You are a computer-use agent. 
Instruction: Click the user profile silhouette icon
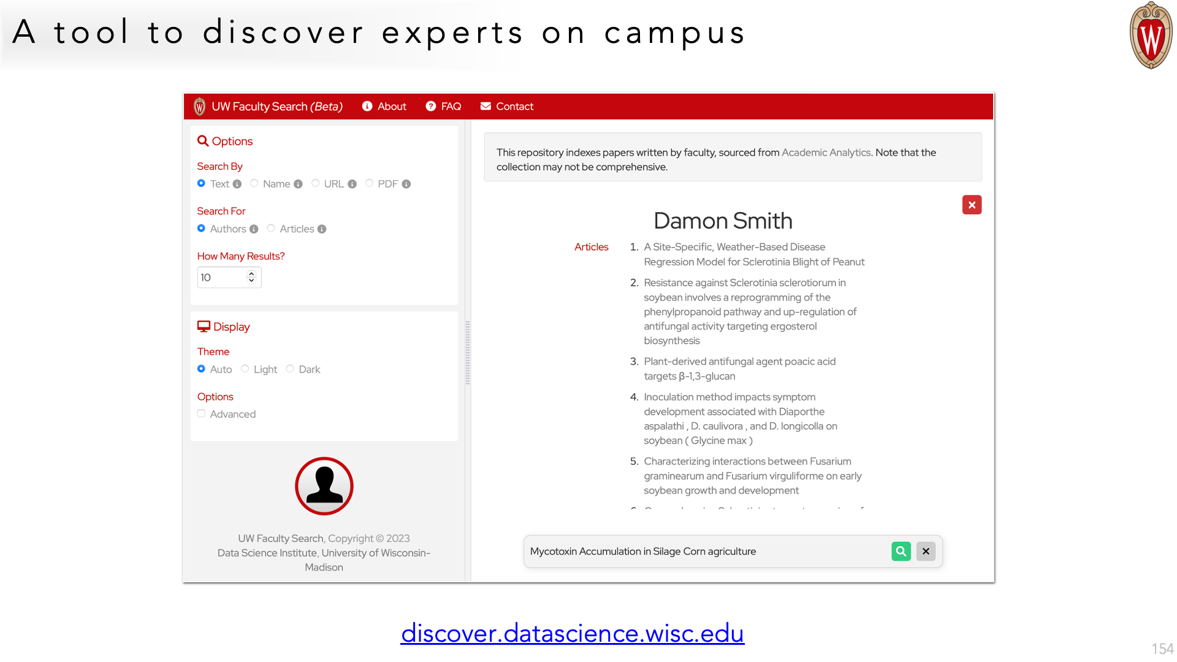pyautogui.click(x=324, y=486)
